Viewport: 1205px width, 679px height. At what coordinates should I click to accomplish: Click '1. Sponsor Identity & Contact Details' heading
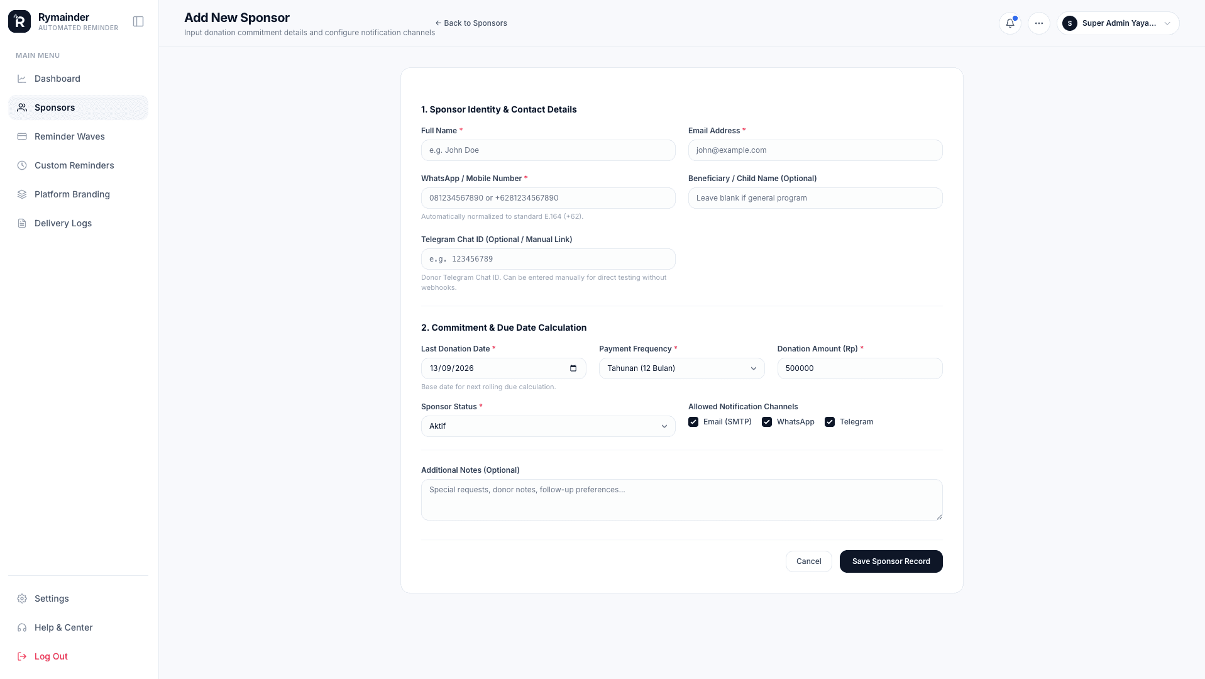[498, 109]
